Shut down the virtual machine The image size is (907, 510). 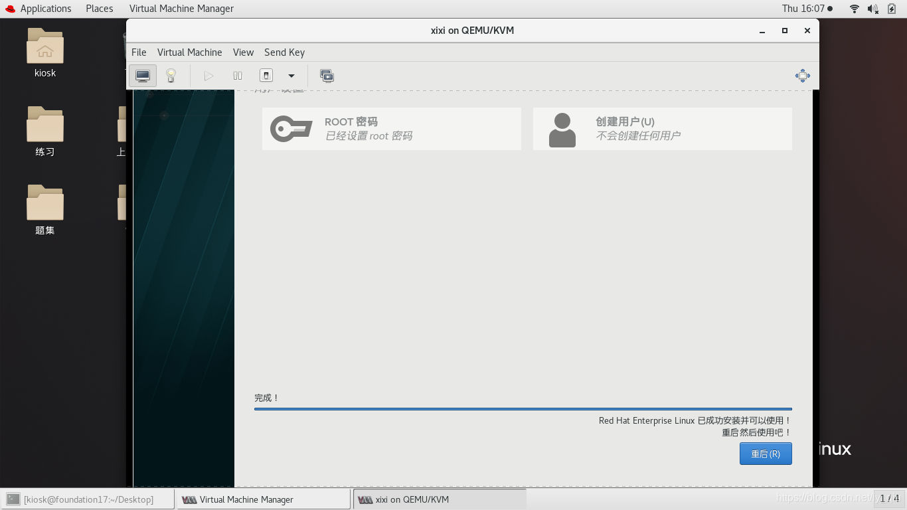click(x=266, y=76)
